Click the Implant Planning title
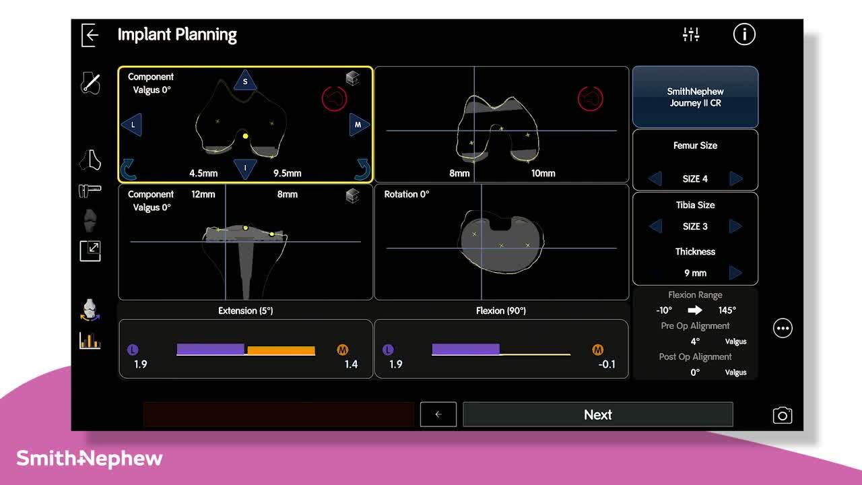This screenshot has height=485, width=862. click(x=177, y=35)
